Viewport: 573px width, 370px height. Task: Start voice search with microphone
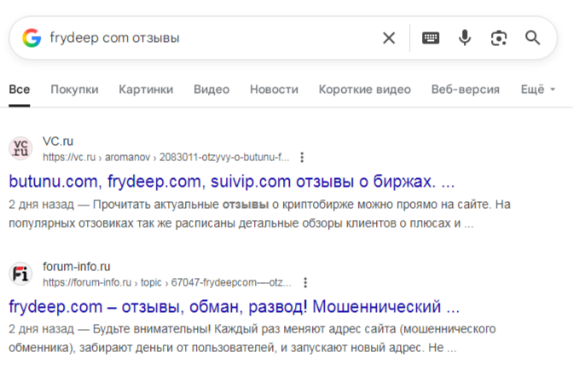(x=465, y=38)
